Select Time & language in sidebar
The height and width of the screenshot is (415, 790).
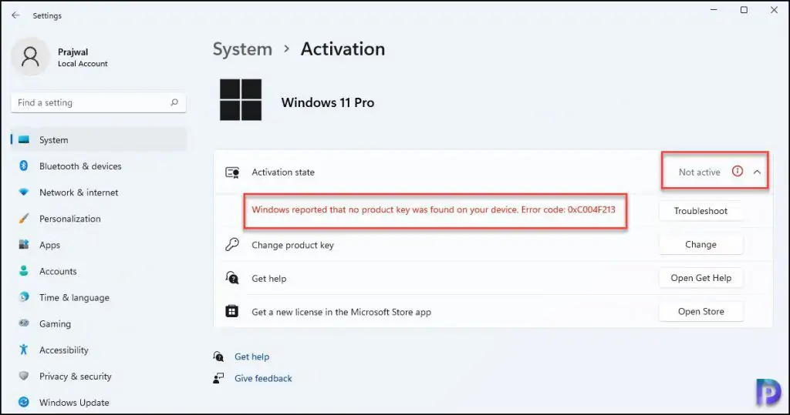coord(74,298)
